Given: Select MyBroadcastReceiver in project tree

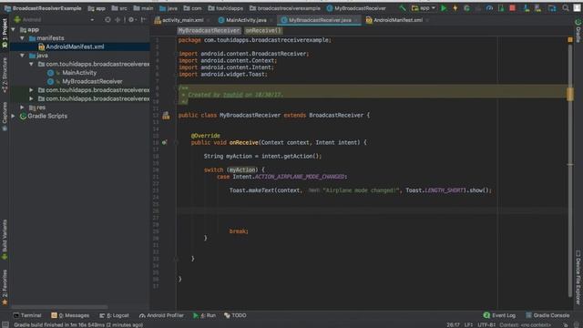Looking at the screenshot, I should (92, 81).
